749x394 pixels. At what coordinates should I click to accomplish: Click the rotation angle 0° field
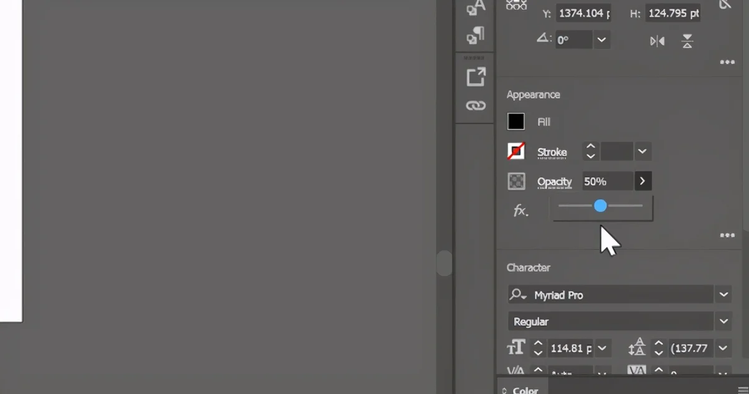pyautogui.click(x=574, y=40)
